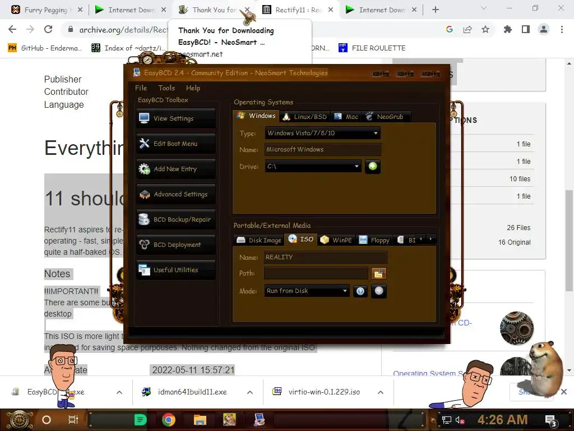Image resolution: width=574 pixels, height=431 pixels.
Task: Open View Settings in EasyBCD toolbox
Action: pos(175,118)
